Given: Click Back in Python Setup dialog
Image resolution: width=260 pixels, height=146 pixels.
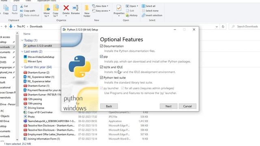Looking at the screenshot, I should point(109,106).
